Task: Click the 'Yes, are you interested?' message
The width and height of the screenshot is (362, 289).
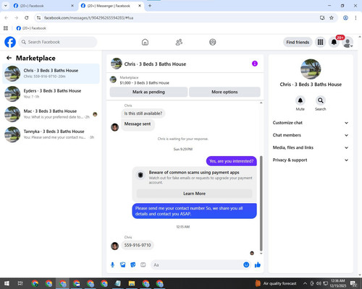Action: pyautogui.click(x=232, y=161)
